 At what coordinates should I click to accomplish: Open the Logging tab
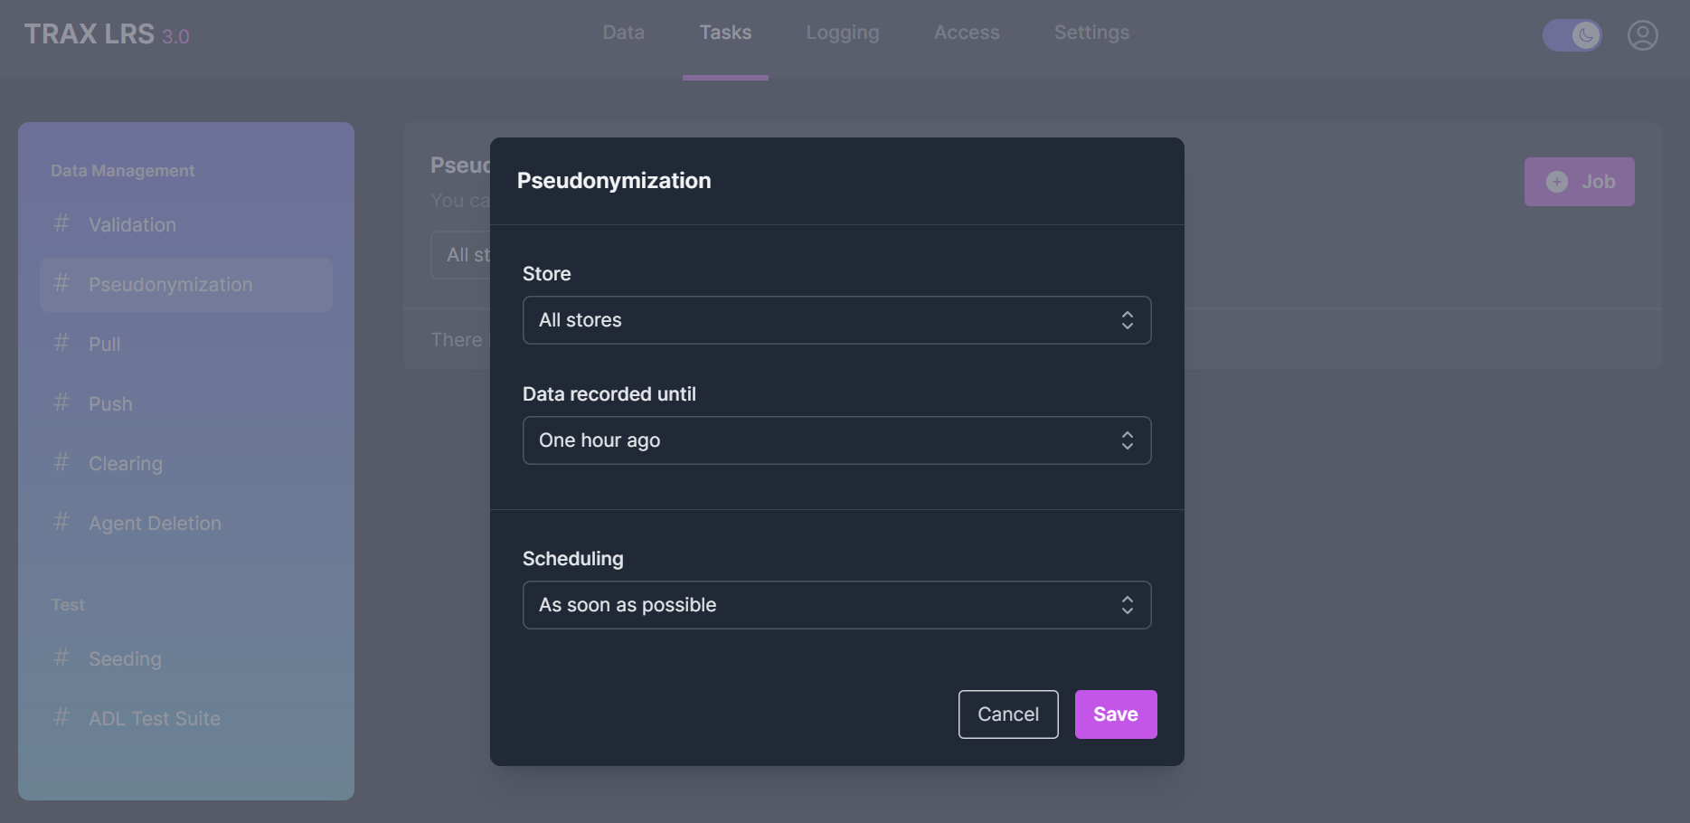click(x=842, y=33)
